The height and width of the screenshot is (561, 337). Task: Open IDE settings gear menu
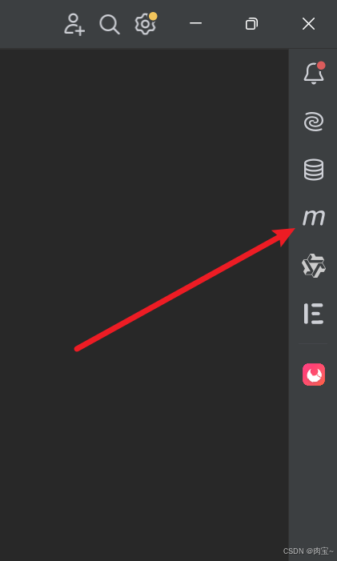point(145,24)
